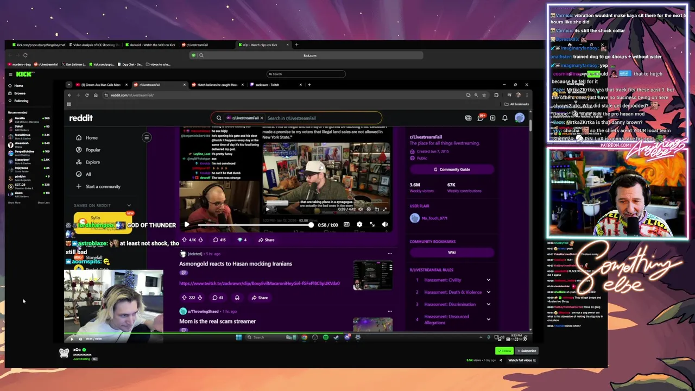Click home icon in inner browser toolbar
Image resolution: width=695 pixels, height=391 pixels.
96,95
